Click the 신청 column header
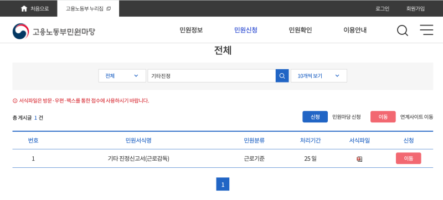Screen dimensions: 443x200 coord(409,140)
